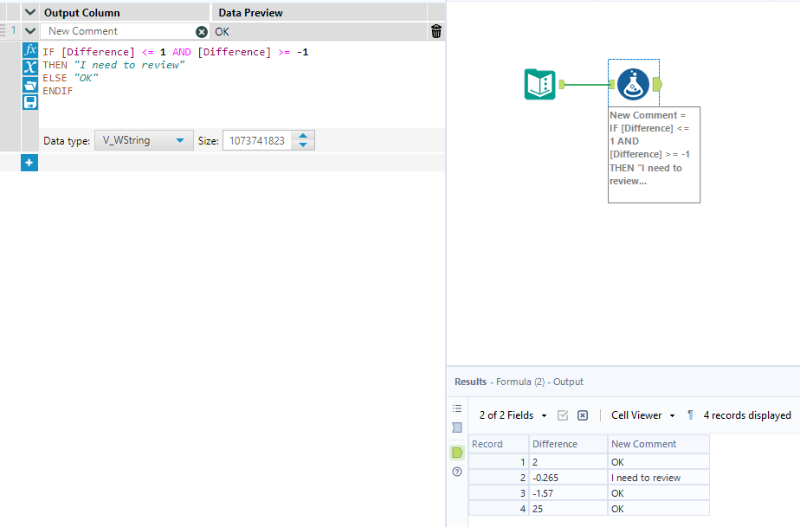Screen dimensions: 800x527
Task: Open the Cell Viewer dropdown
Action: pos(642,415)
